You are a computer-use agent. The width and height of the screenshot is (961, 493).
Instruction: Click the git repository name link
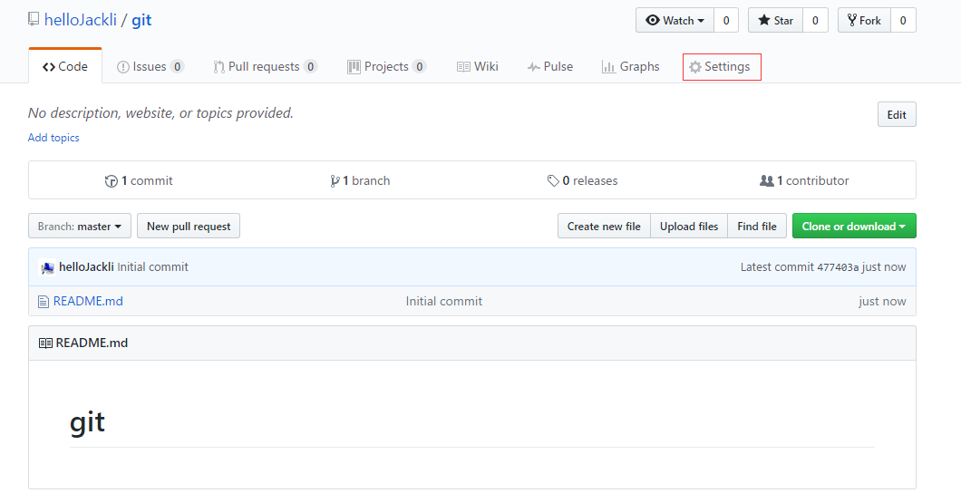click(x=141, y=20)
